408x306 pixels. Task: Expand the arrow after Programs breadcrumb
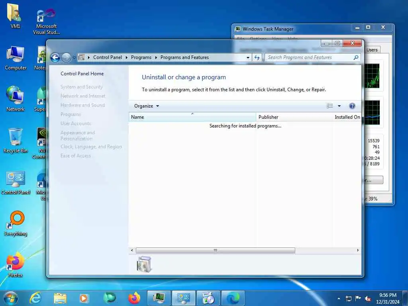(x=156, y=57)
